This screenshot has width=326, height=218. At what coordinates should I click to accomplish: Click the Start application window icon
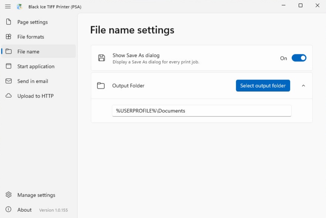(8, 66)
